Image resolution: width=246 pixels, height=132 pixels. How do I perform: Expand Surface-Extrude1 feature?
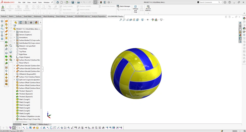[14, 66]
